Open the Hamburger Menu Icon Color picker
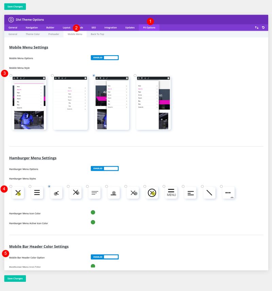This screenshot has height=291, width=272. 93,212
